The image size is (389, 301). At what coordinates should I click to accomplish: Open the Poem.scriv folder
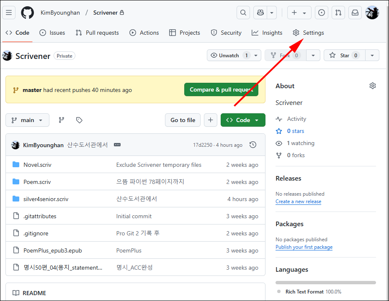37,182
